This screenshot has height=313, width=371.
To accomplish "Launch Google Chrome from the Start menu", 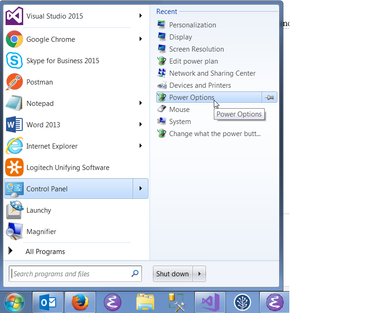I will (52, 39).
